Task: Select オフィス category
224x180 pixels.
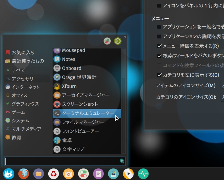Action: click(27, 95)
